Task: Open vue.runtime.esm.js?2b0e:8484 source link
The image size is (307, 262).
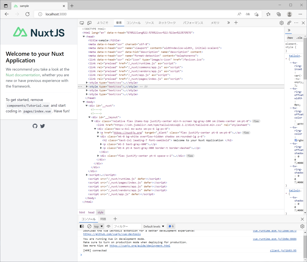Action: (x=275, y=239)
